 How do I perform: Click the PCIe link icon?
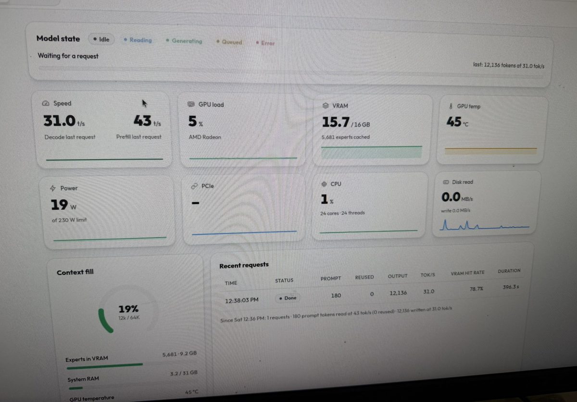194,186
